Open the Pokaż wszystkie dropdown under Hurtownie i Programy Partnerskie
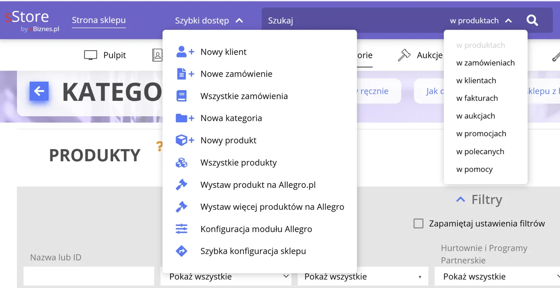This screenshot has width=560, height=288. tap(497, 277)
